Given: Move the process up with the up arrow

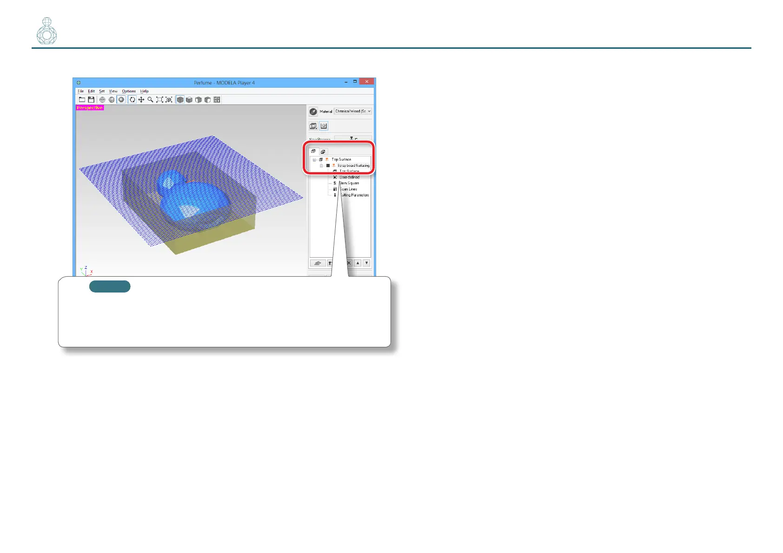Looking at the screenshot, I should pyautogui.click(x=358, y=263).
